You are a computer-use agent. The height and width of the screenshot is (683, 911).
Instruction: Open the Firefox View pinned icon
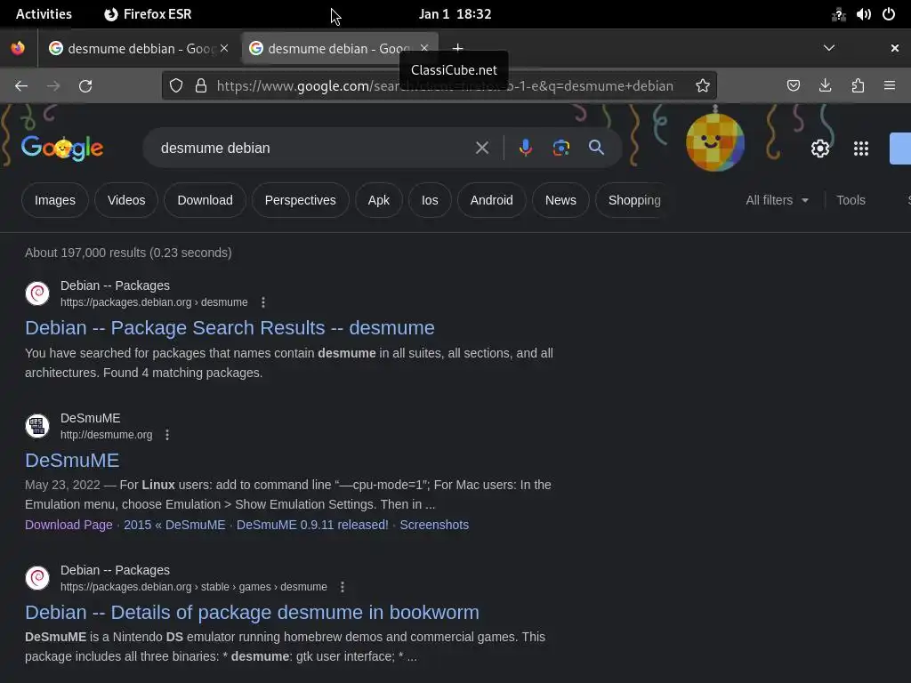(18, 48)
